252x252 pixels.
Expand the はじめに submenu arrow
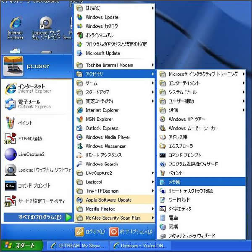click(x=153, y=8)
